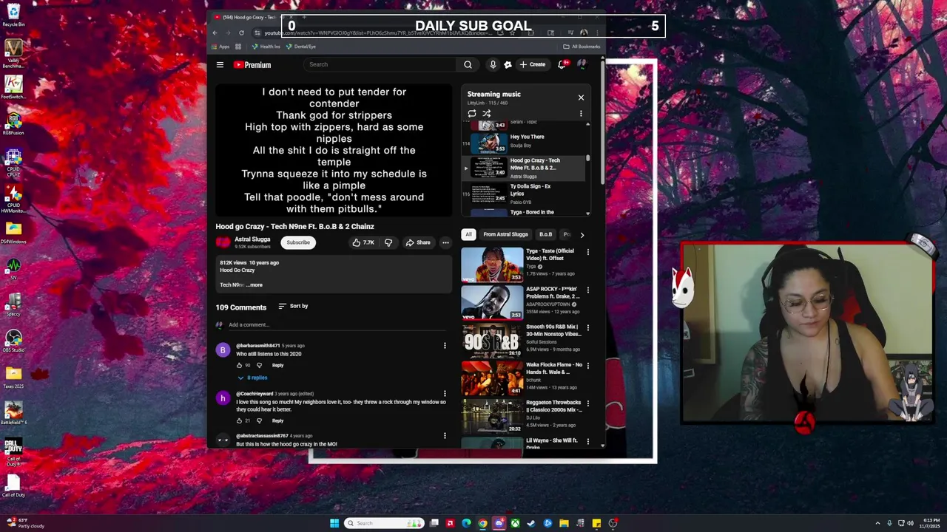Image resolution: width=947 pixels, height=532 pixels.
Task: Open YouTube notifications bell
Action: pos(562,65)
